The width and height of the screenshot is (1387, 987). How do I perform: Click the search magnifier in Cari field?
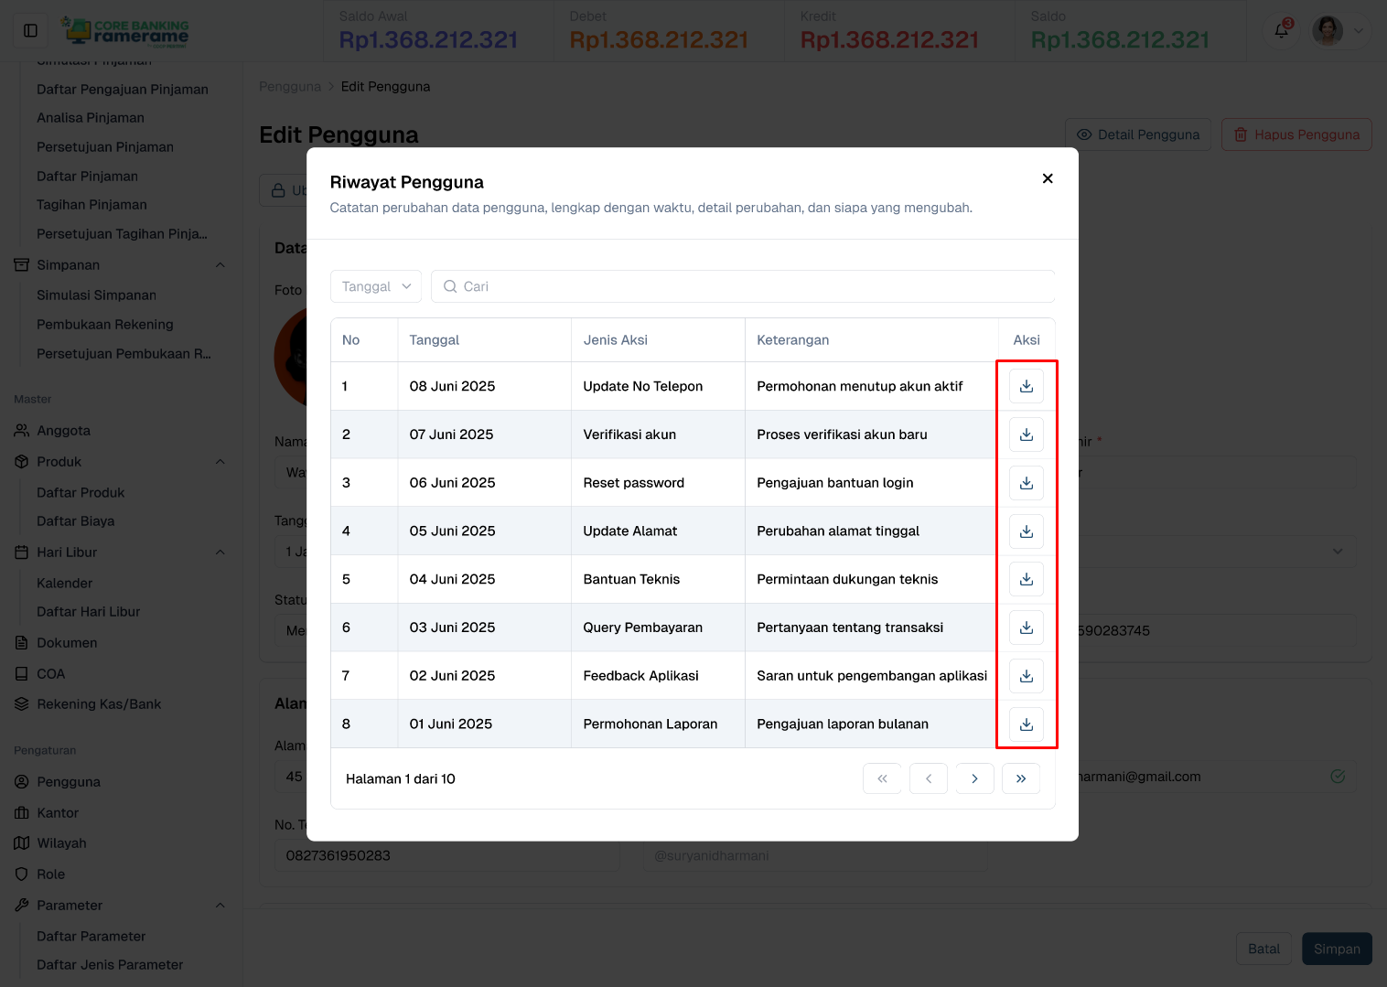tap(449, 286)
